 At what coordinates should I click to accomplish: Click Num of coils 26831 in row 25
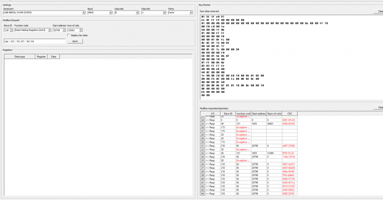point(274,124)
